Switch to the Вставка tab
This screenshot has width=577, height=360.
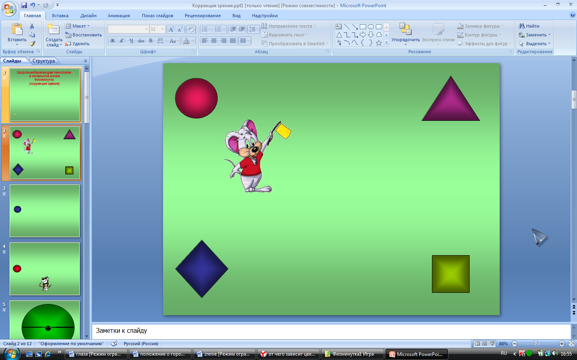click(60, 16)
